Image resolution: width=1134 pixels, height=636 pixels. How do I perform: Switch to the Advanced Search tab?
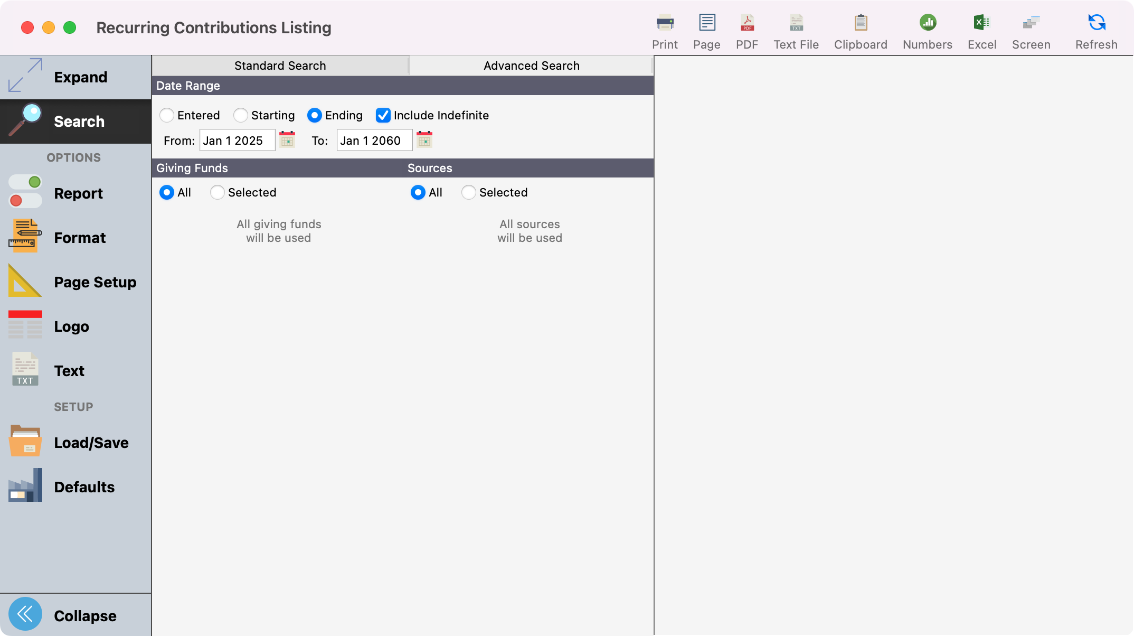(x=531, y=65)
